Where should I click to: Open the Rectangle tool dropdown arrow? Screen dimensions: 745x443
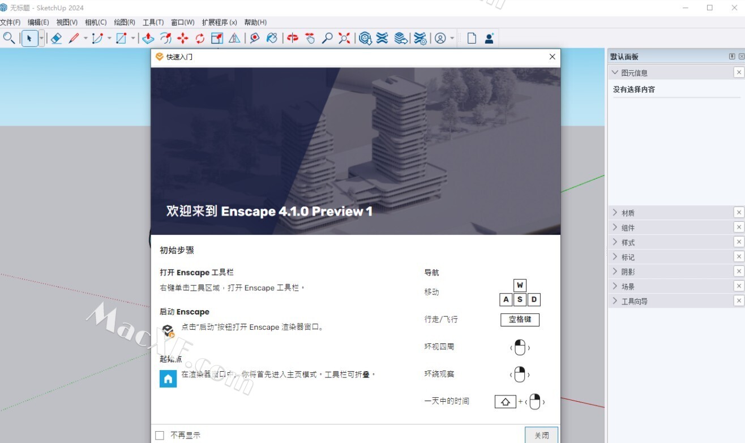[133, 38]
